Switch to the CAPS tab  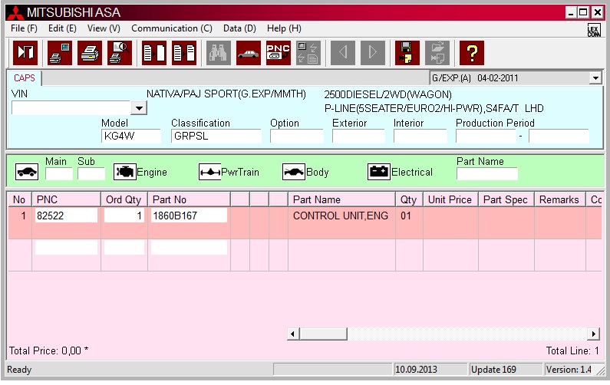pos(24,77)
